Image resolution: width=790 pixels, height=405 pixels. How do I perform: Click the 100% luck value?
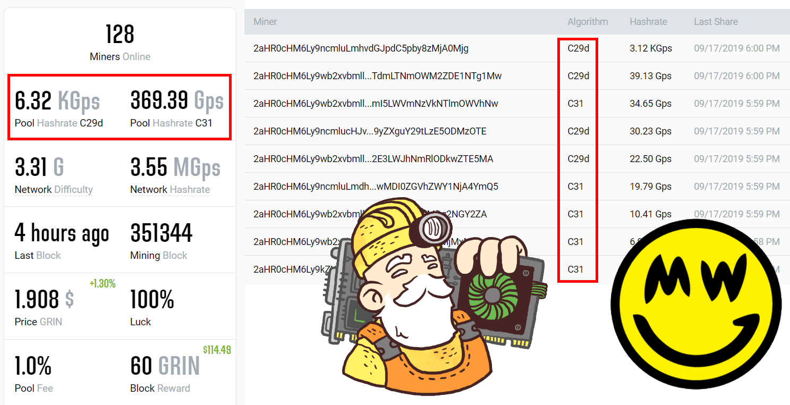tap(152, 300)
